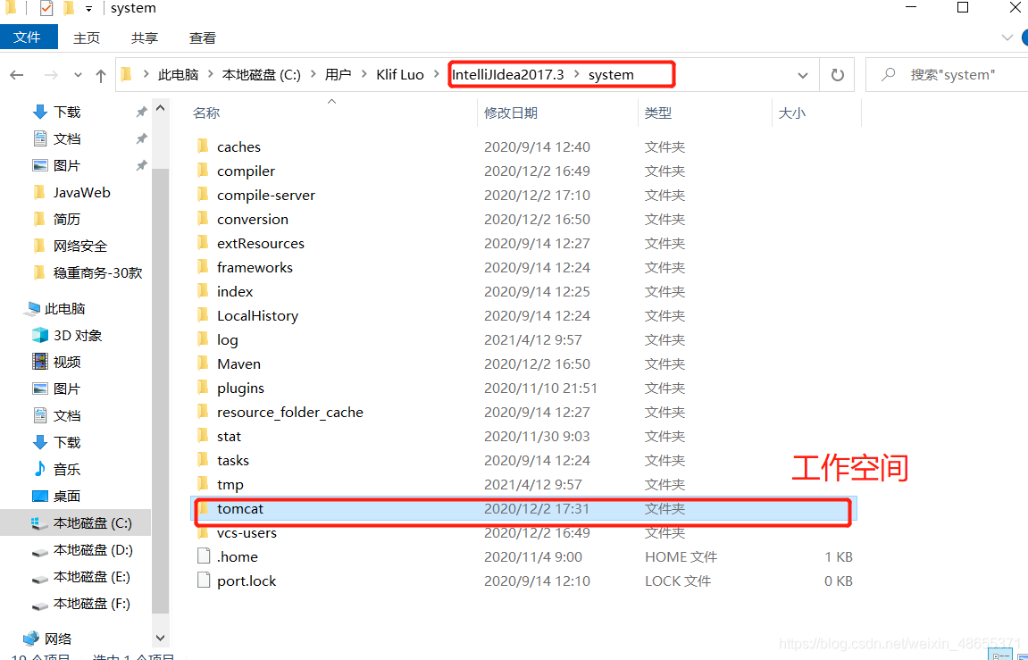Refresh the current folder view

(837, 75)
